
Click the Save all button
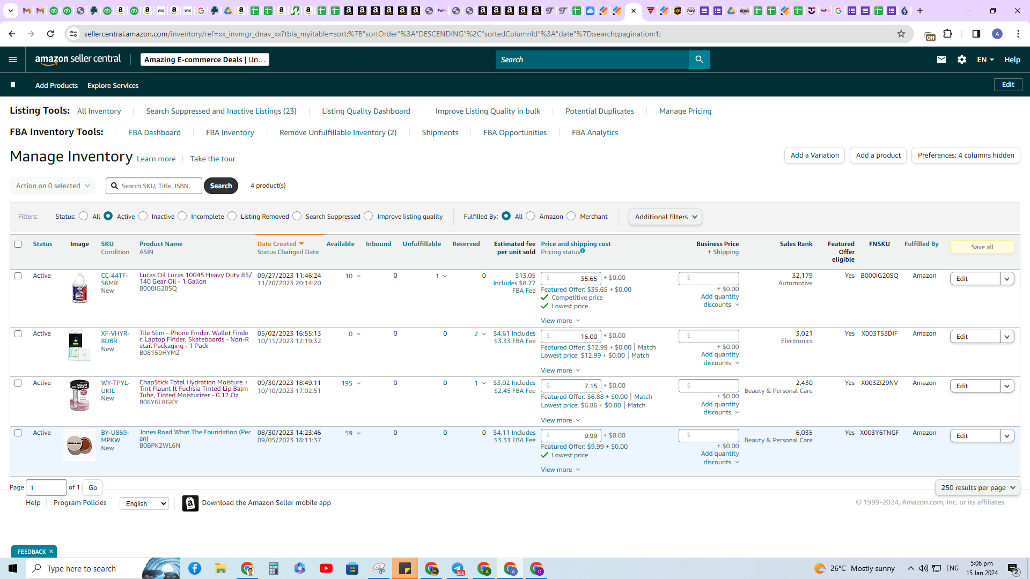[x=982, y=247]
